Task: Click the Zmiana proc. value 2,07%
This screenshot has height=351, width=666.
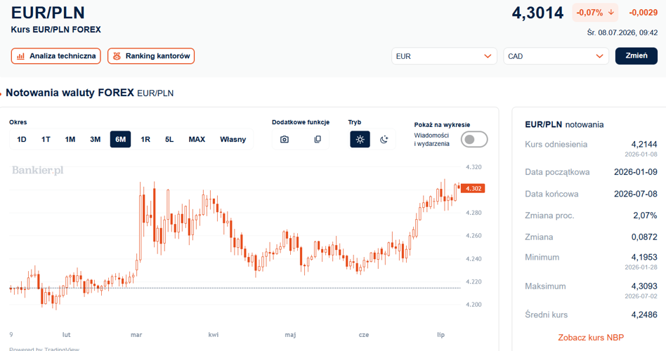Action: 645,216
